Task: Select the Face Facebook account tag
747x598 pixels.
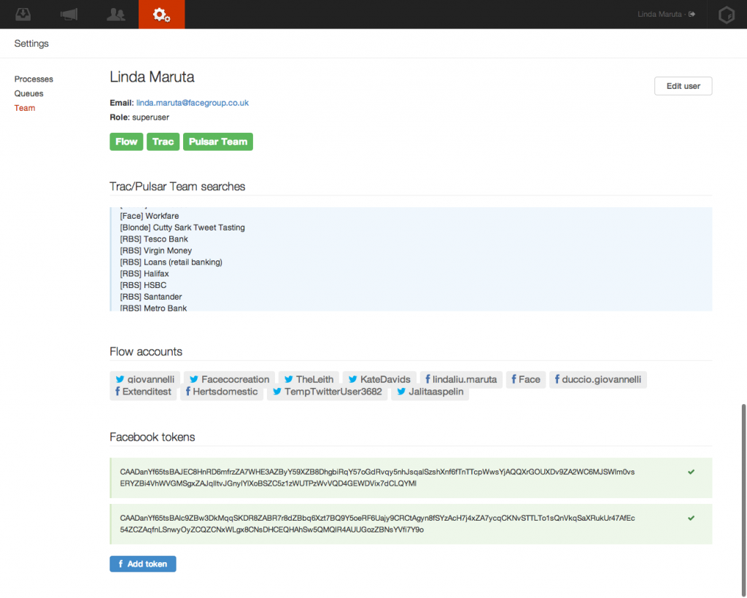Action: pyautogui.click(x=525, y=379)
